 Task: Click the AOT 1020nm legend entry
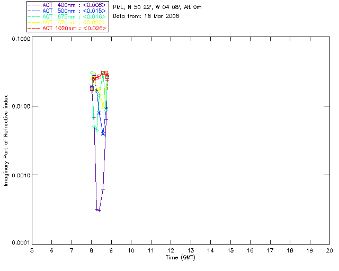coord(67,28)
